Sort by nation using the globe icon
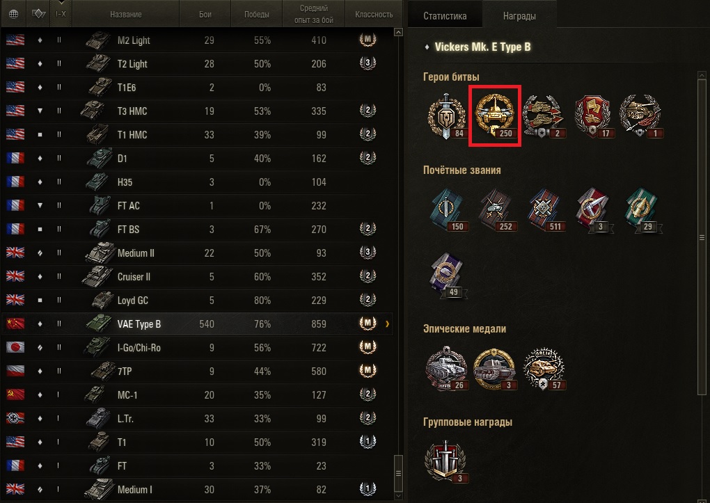 [x=14, y=14]
